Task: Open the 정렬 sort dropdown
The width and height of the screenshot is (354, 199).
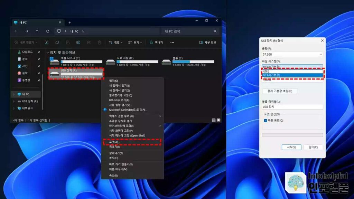Action: pos(115,42)
